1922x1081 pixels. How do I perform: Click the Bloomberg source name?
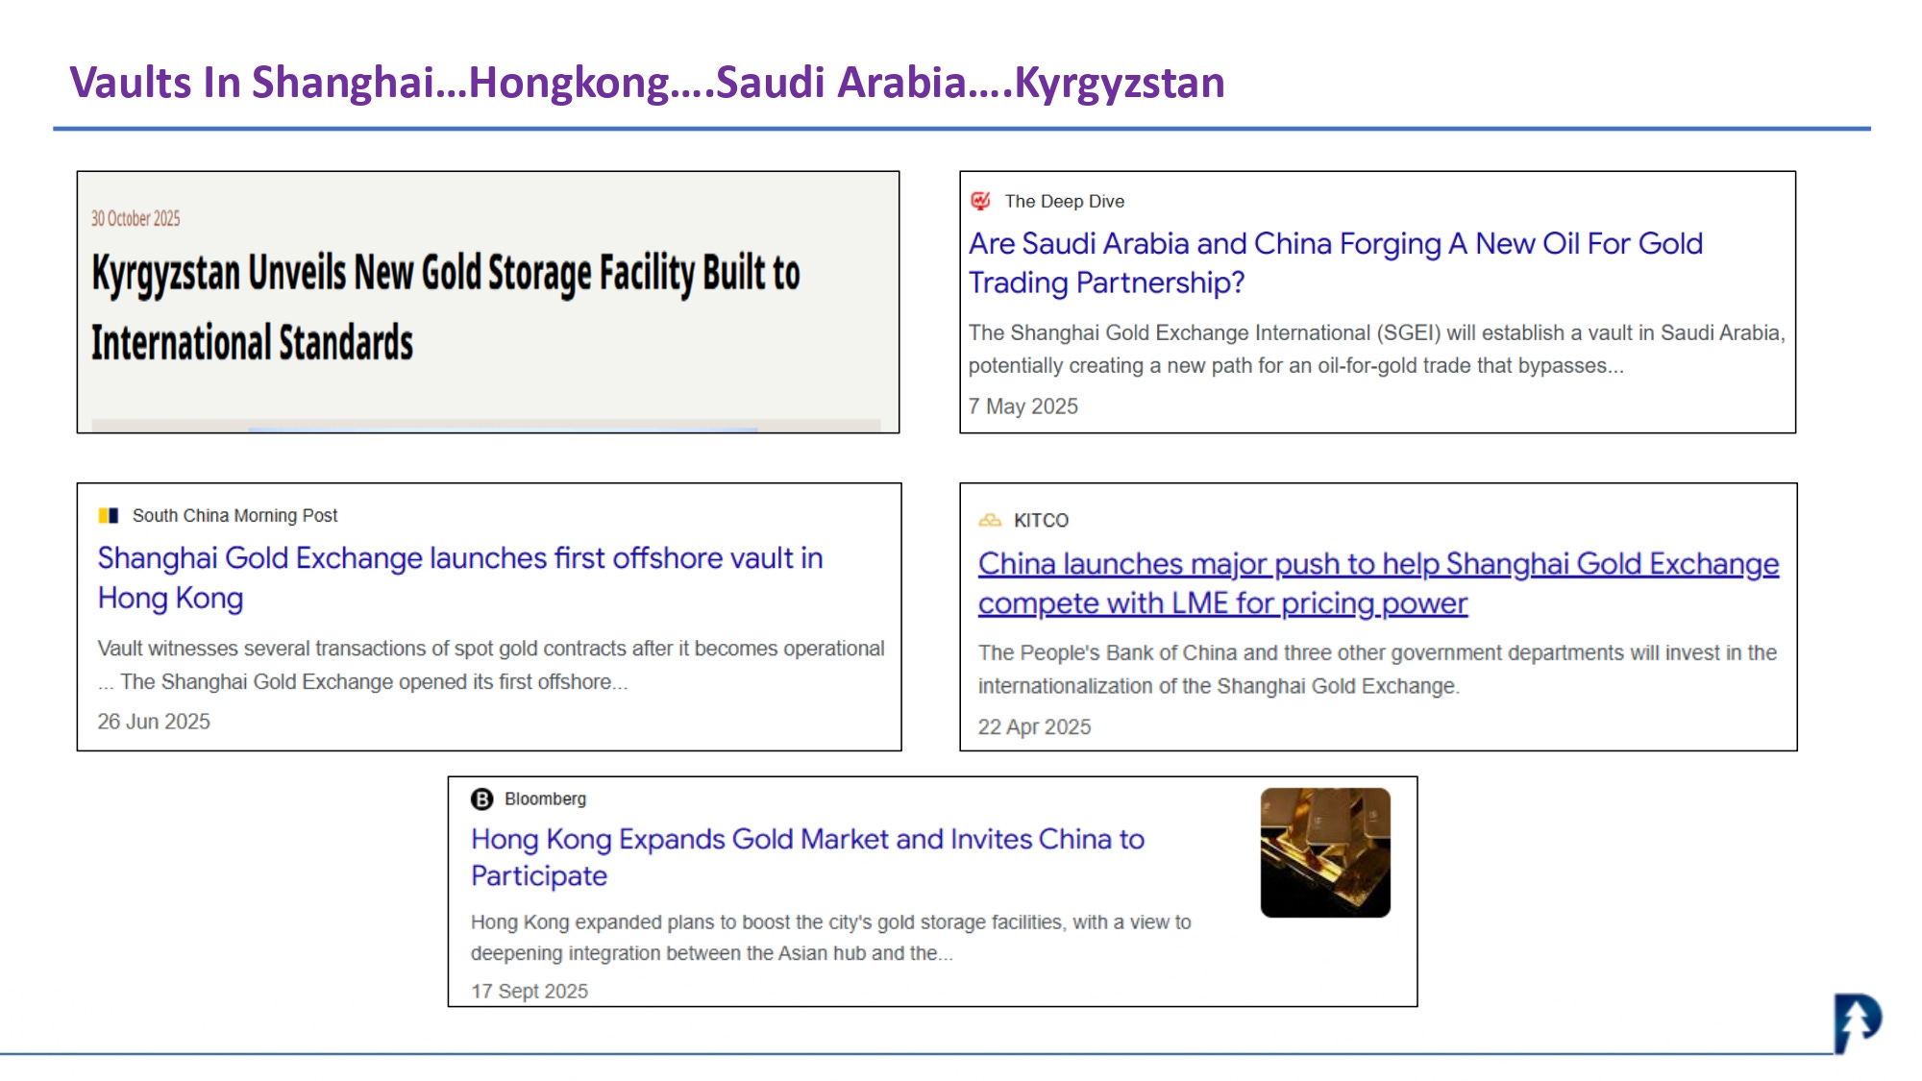(545, 799)
